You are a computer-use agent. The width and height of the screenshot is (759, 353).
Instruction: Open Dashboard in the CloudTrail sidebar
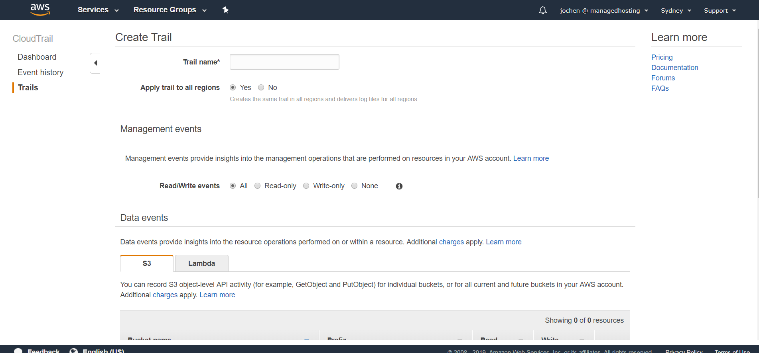[x=37, y=57]
